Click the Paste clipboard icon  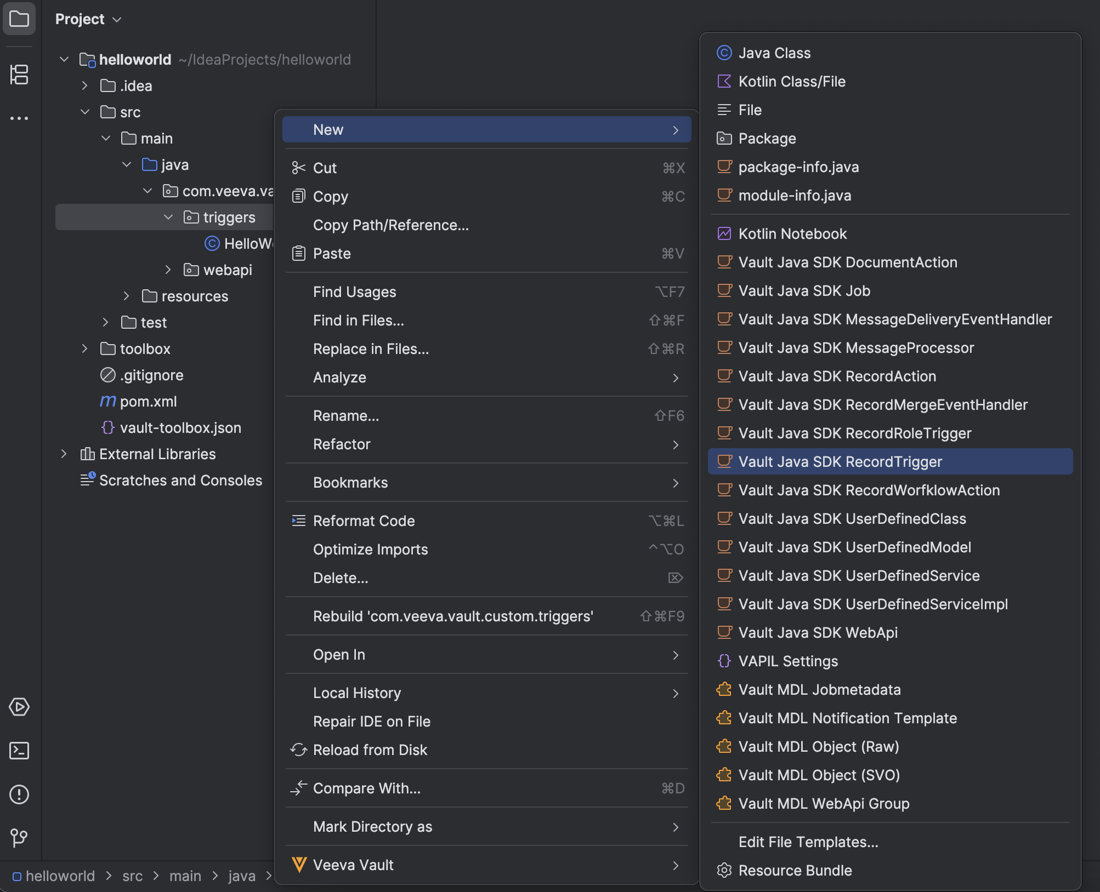pyautogui.click(x=299, y=253)
